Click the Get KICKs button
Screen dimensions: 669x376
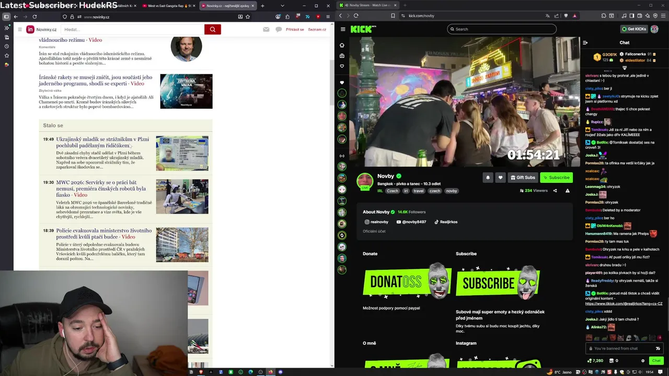[x=634, y=29]
